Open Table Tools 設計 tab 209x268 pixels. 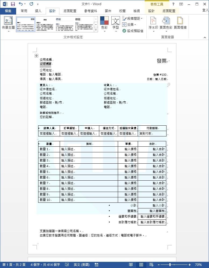[x=151, y=11]
